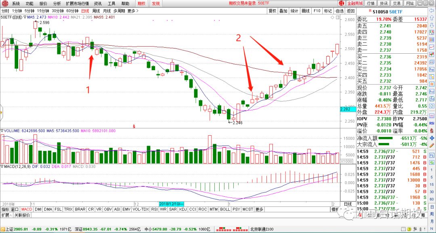The height and width of the screenshot is (233, 436).
Task: Switch chart period to 周线
Action: [x=96, y=11]
